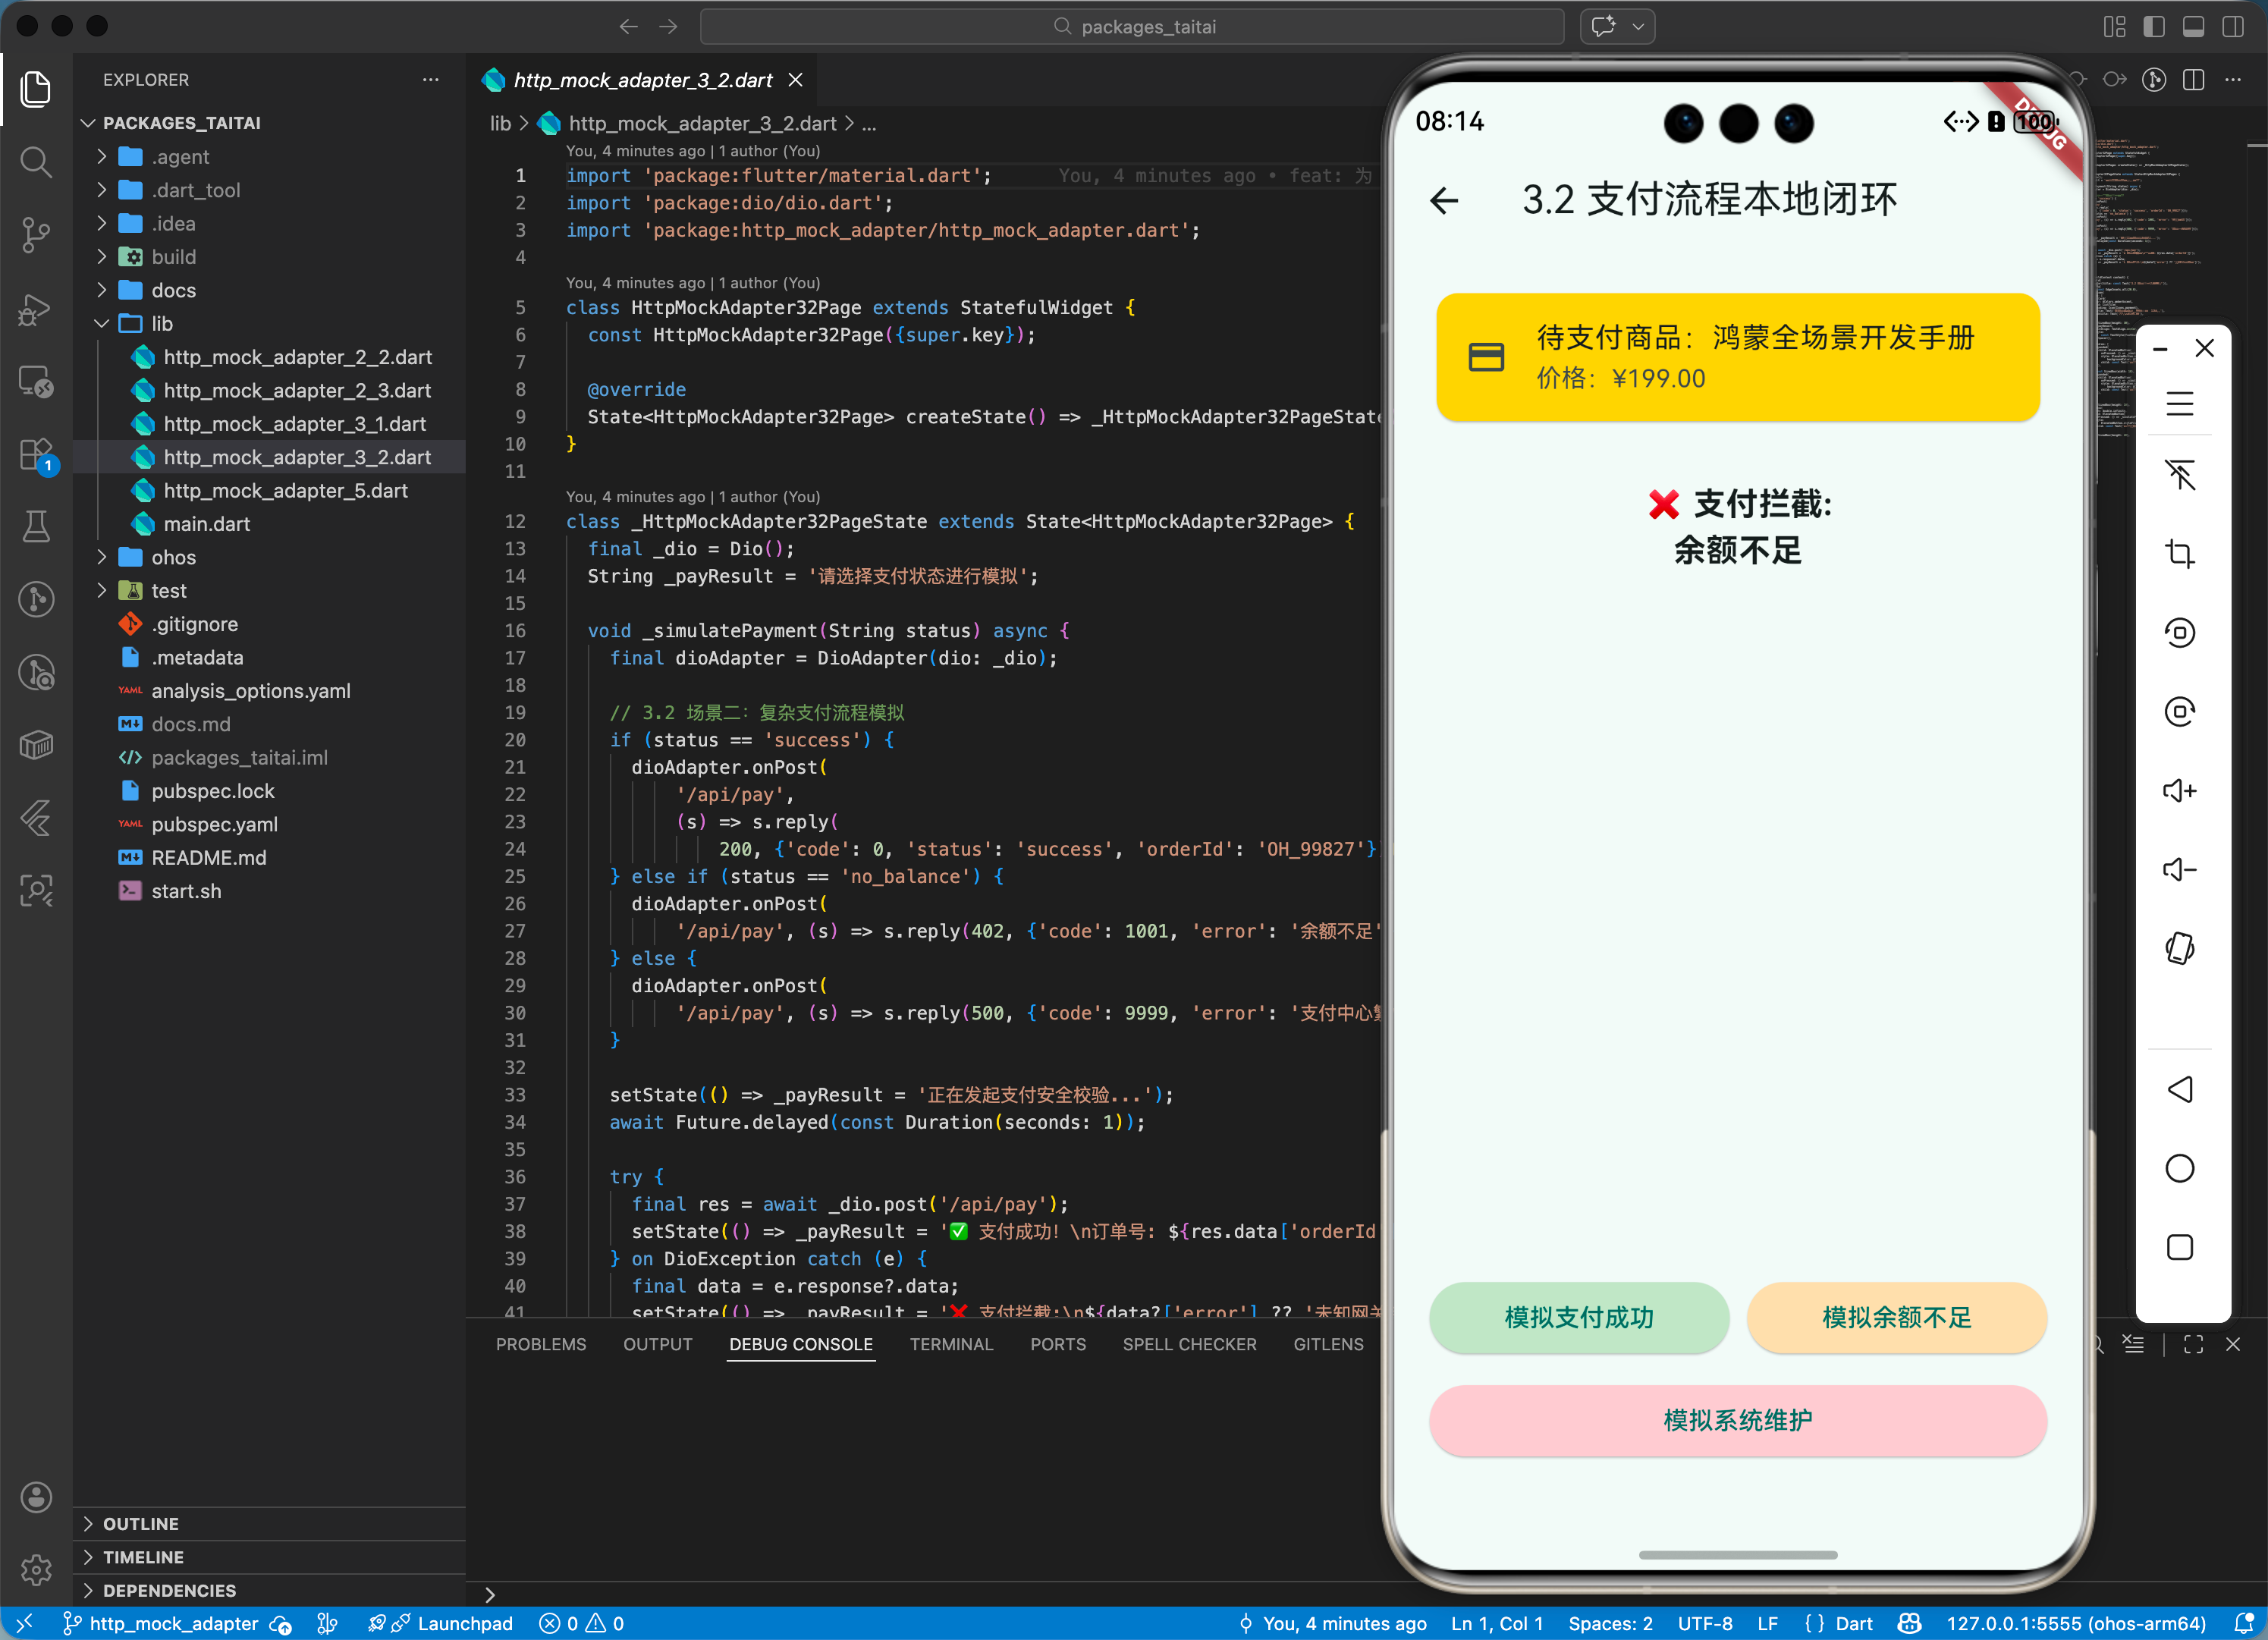Click the packages_taitai search bar
2268x1640 pixels.
[1130, 26]
